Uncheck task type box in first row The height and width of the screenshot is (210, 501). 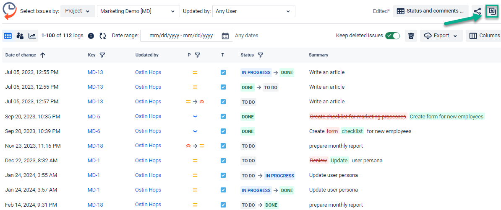(x=223, y=72)
